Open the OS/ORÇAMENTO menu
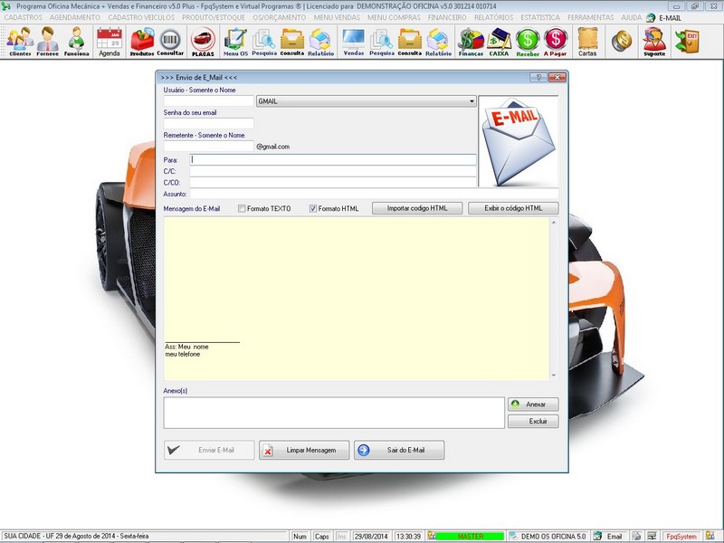This screenshot has height=543, width=724. click(x=280, y=17)
